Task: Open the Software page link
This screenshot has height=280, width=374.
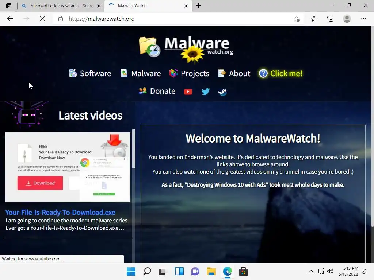Action: tap(95, 73)
